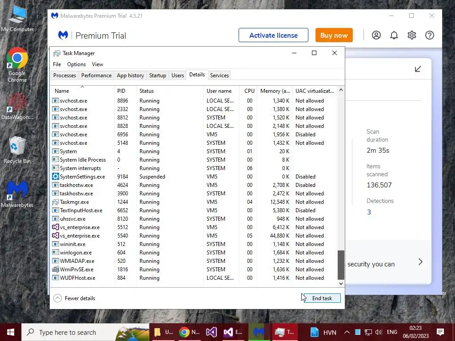Image resolution: width=455 pixels, height=341 pixels.
Task: Collapse Task Manager with Fewer details
Action: click(x=74, y=298)
